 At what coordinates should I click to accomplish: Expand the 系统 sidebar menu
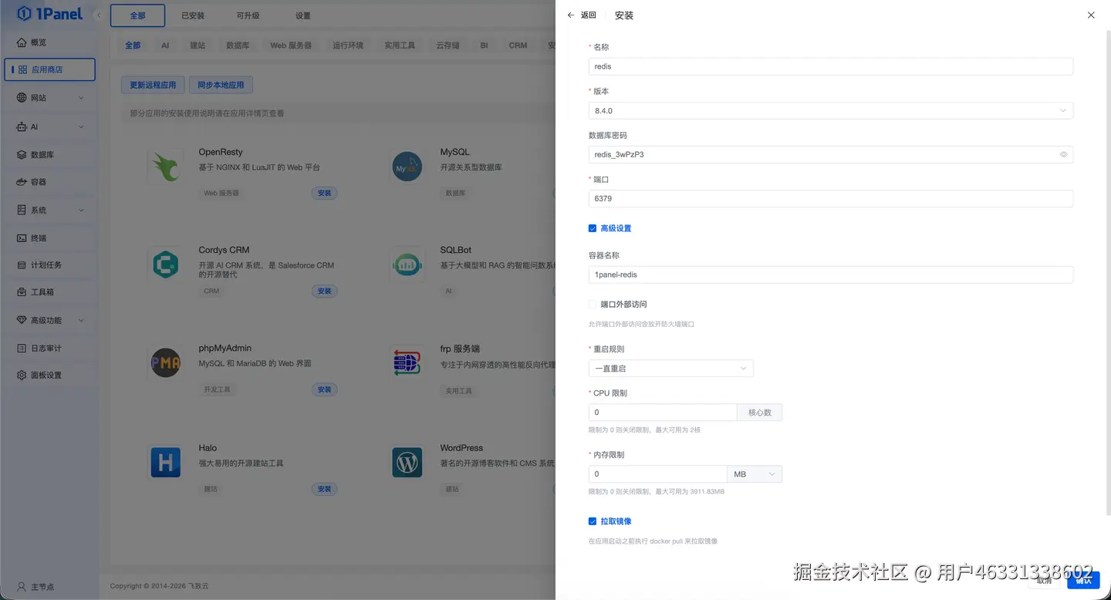point(49,210)
